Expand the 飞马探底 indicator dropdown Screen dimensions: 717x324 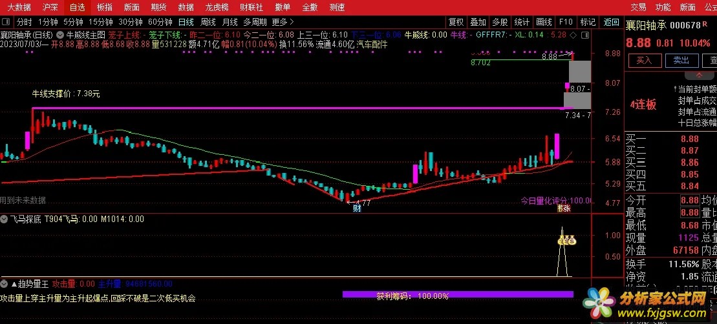4,219
